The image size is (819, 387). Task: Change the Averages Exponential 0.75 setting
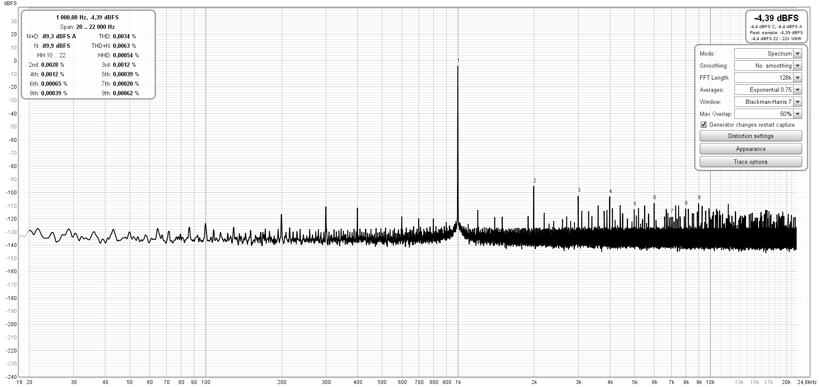pyautogui.click(x=768, y=90)
